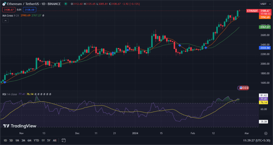Switch to the 5D date range
Viewport: 273px width, 145px height.
[x=11, y=140]
